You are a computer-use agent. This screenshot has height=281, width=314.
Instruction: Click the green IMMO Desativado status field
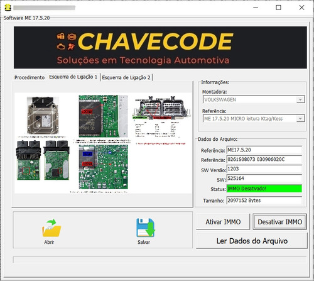[264, 189]
